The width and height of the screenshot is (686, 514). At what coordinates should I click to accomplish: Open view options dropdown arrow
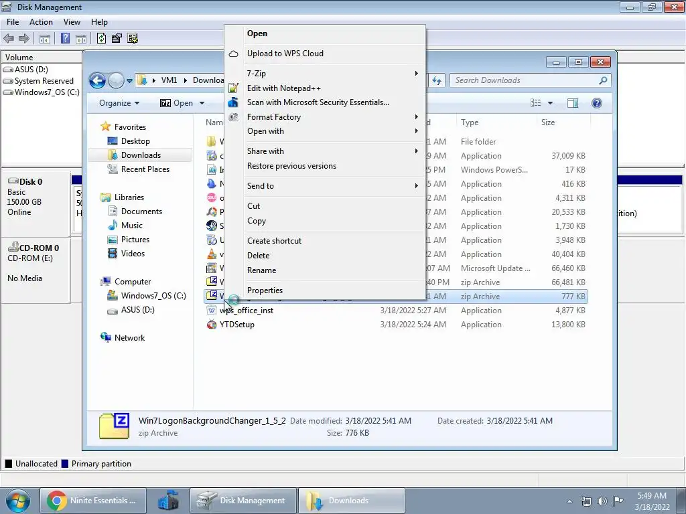551,103
